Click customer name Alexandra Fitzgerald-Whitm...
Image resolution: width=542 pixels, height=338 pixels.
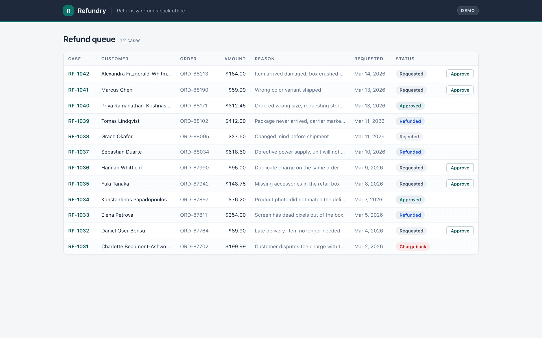(136, 74)
